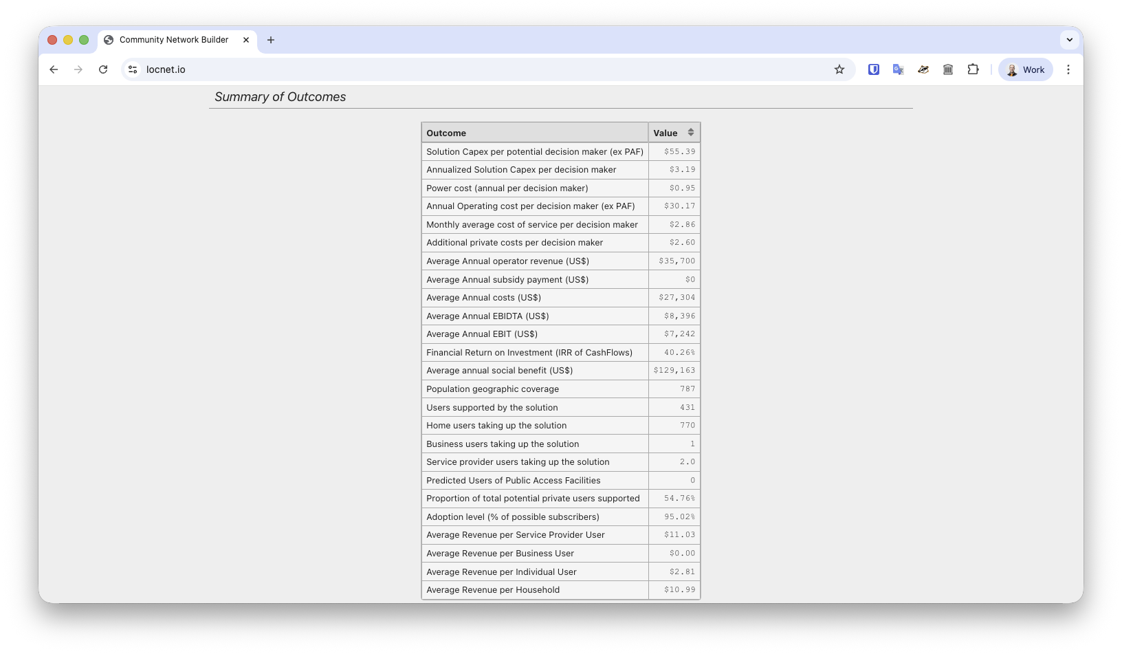Screen dimensions: 1122x654
Task: Click the browser back arrow
Action: click(54, 69)
